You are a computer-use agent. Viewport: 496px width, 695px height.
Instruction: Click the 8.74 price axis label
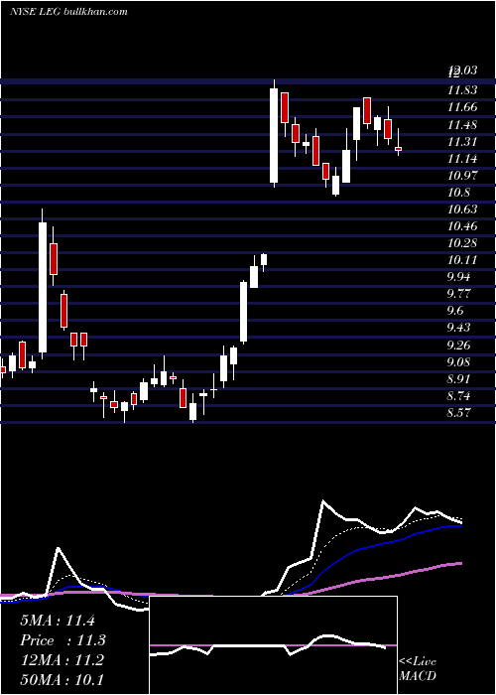(458, 396)
